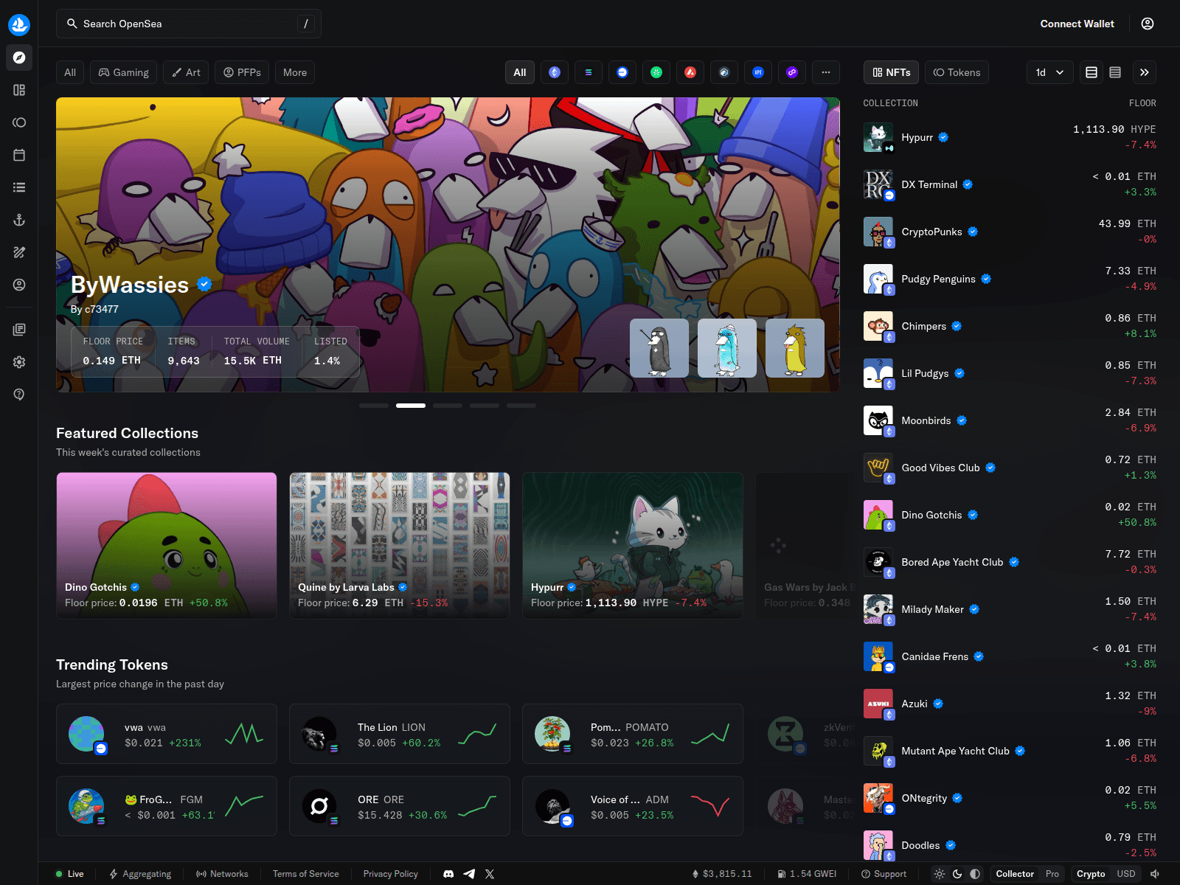The height and width of the screenshot is (885, 1180).
Task: Open CryptoPunks row in collection list
Action: pyautogui.click(x=1010, y=232)
